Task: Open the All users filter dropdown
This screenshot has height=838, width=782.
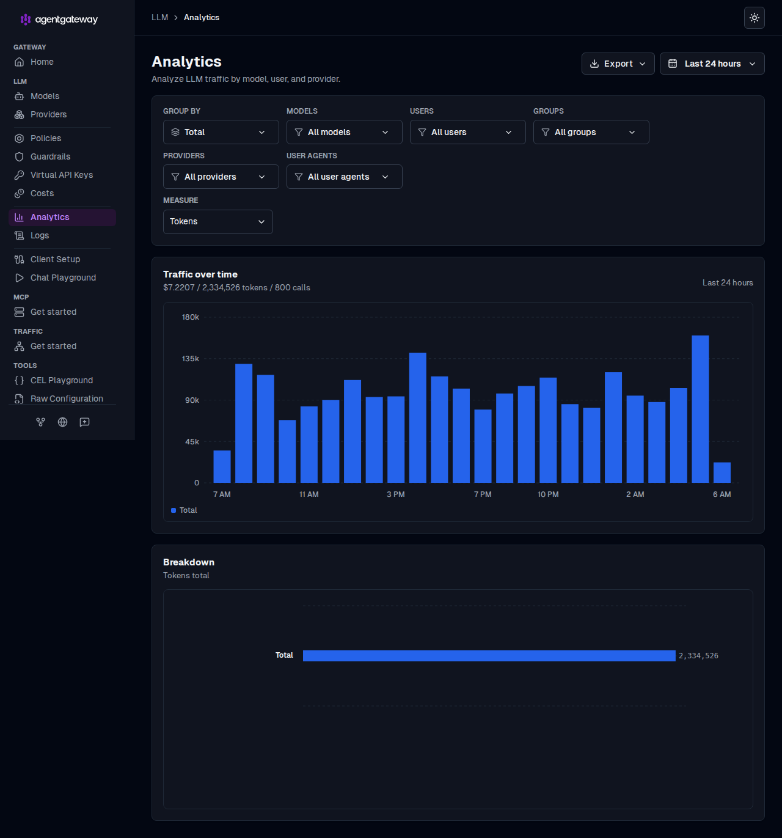Action: (467, 132)
